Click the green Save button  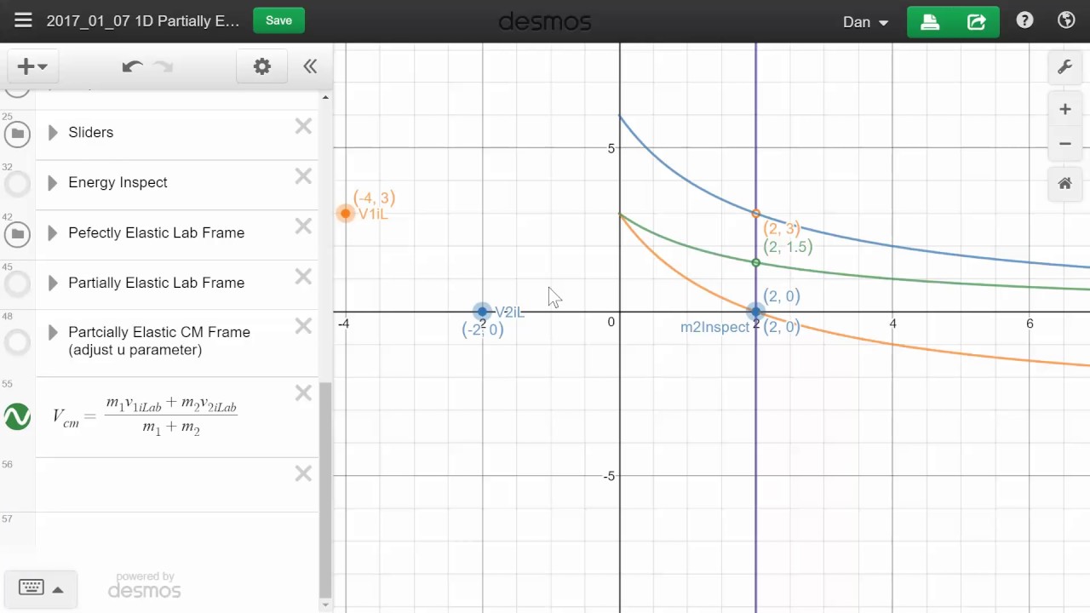[x=278, y=20]
